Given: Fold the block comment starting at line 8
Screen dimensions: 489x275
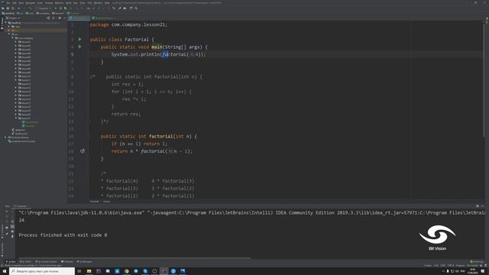Looking at the screenshot, I should click(89, 76).
